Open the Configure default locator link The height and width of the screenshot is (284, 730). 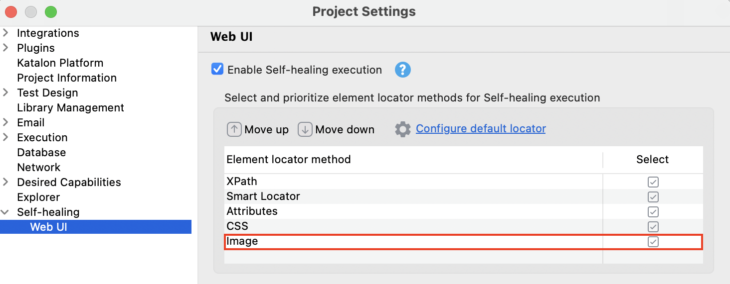pos(481,129)
